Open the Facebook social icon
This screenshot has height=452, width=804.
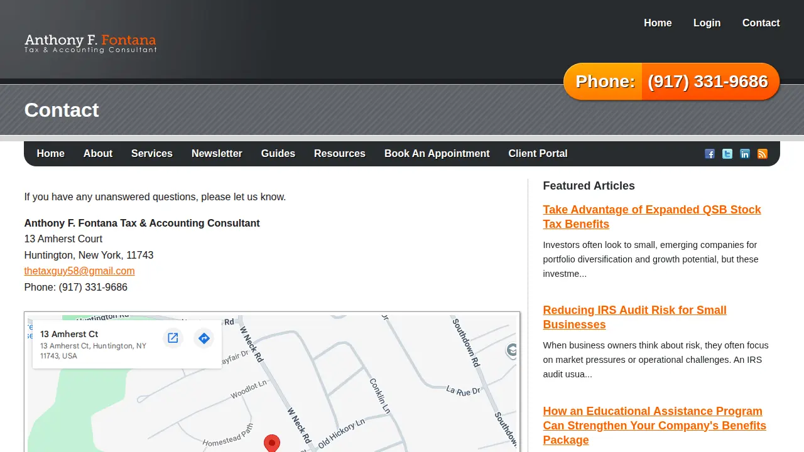click(710, 154)
